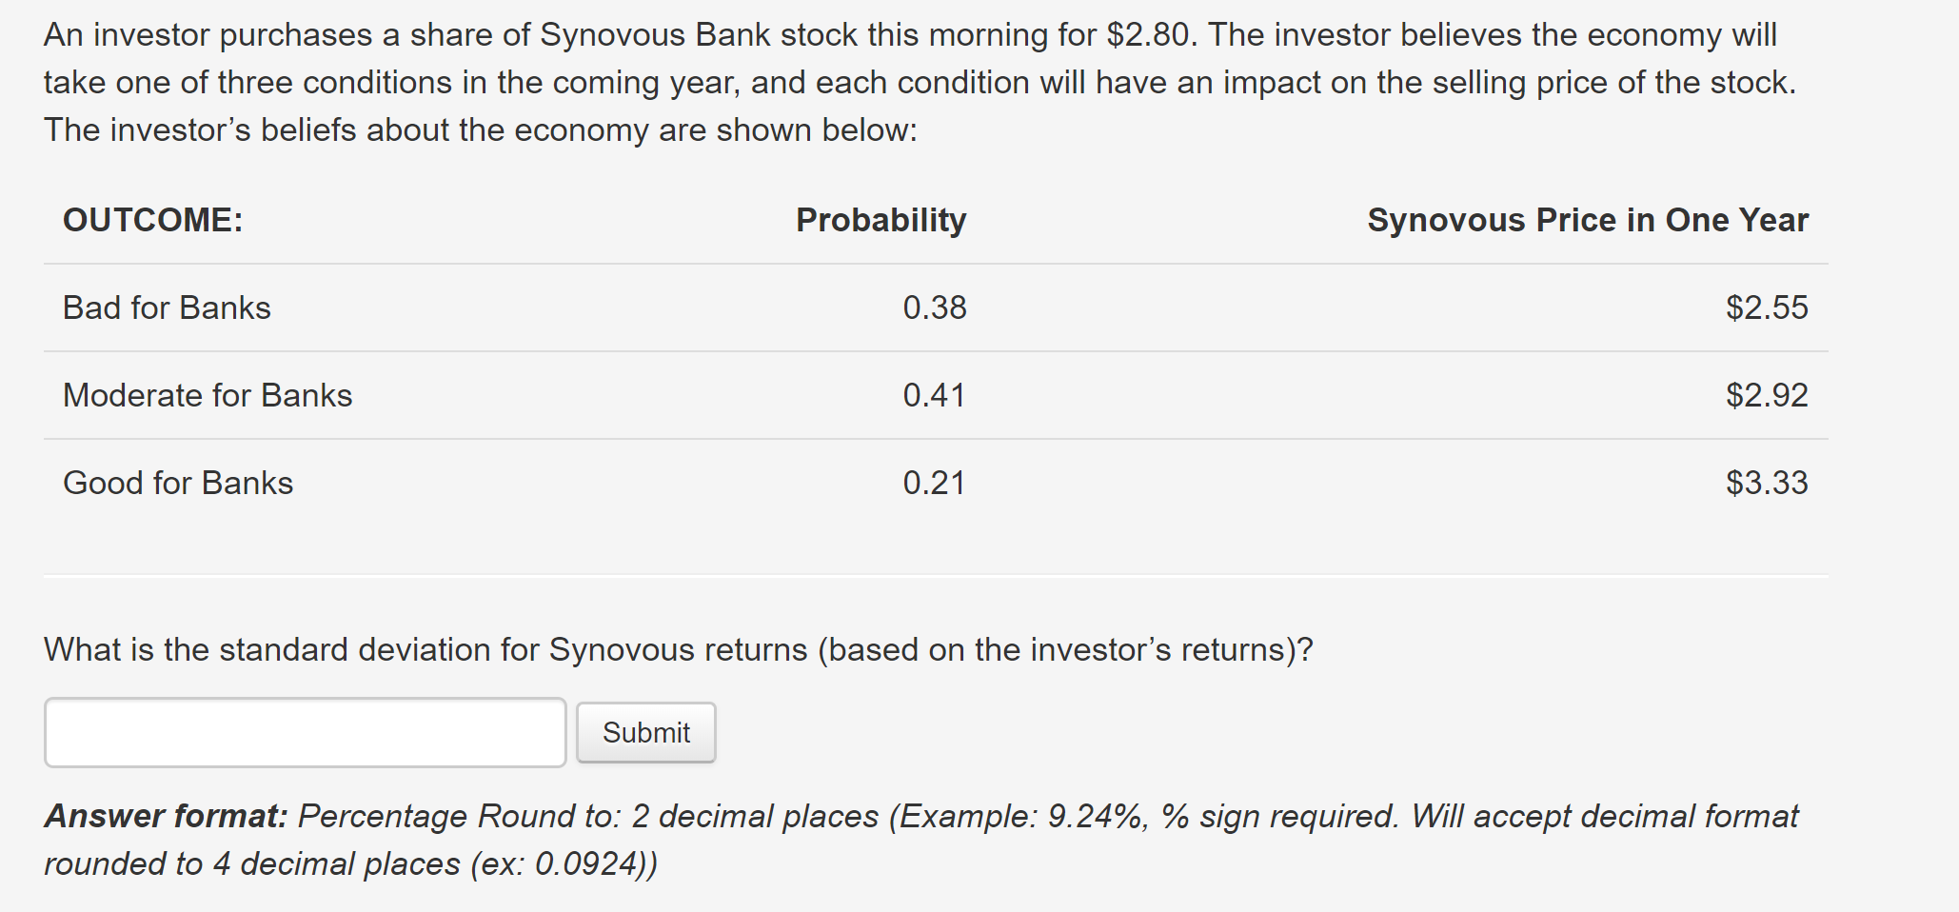
Task: Click the $2.55 price cell
Action: [x=1767, y=307]
